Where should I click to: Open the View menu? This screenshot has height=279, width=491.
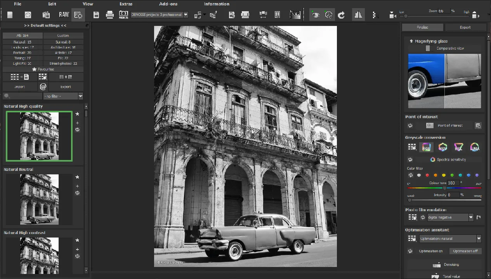click(x=88, y=4)
